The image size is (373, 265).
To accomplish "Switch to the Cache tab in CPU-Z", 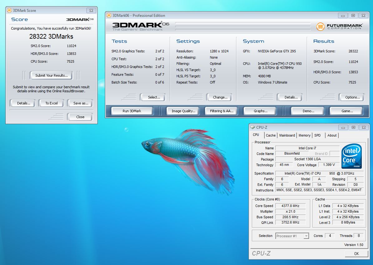I will [271, 135].
